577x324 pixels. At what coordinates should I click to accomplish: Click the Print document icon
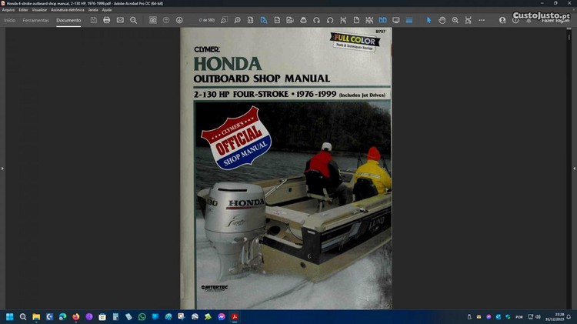pos(107,20)
